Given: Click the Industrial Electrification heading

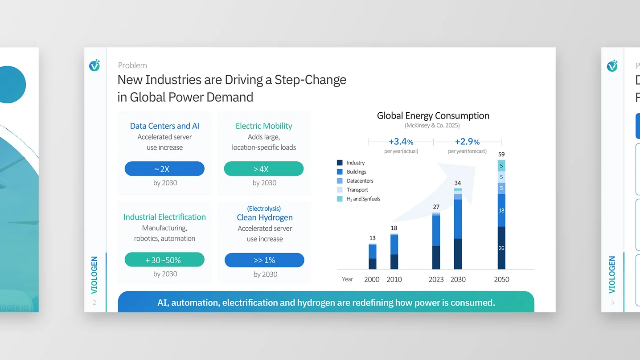Looking at the screenshot, I should pyautogui.click(x=164, y=217).
